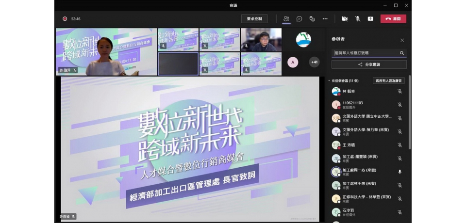Click mic icon beside 文藻外語大學 國立中正大學
This screenshot has width=466, height=223.
coord(399,118)
